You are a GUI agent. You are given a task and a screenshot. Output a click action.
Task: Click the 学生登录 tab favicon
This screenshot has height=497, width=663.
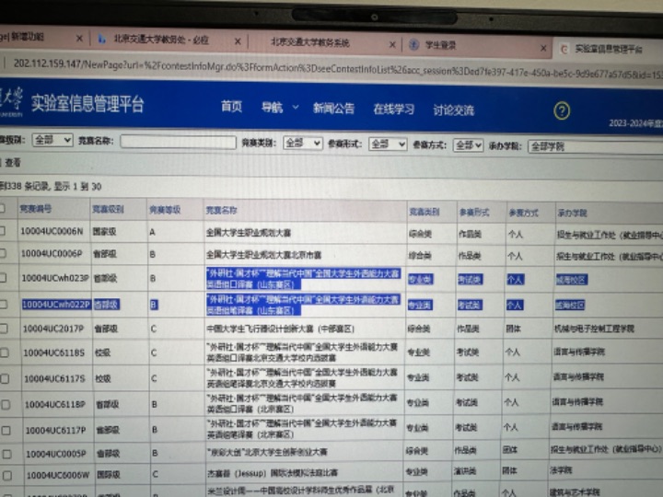click(x=414, y=45)
